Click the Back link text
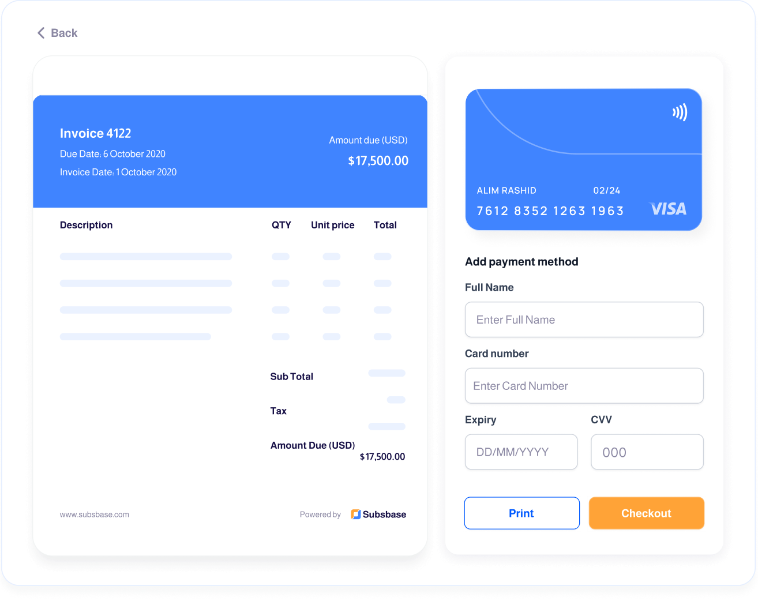The height and width of the screenshot is (601, 758). (63, 33)
